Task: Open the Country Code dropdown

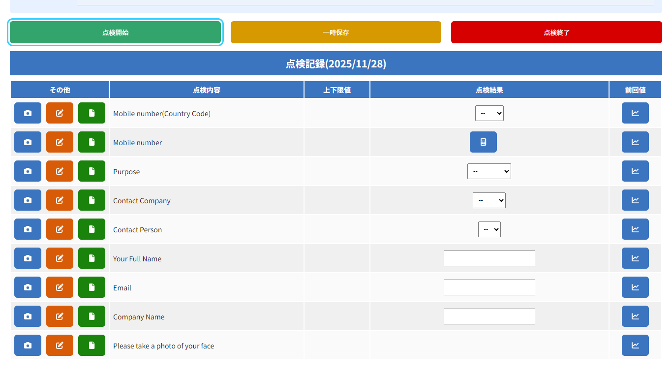Action: click(x=489, y=113)
